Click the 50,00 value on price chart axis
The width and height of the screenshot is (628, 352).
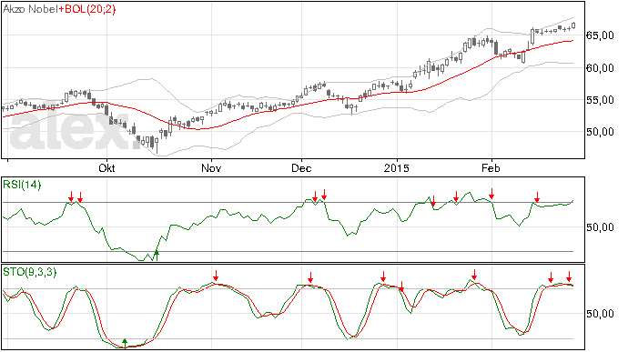[600, 132]
